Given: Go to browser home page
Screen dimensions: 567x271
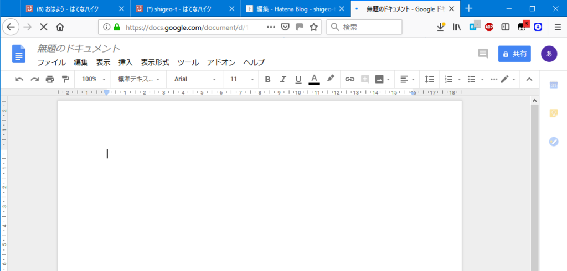Looking at the screenshot, I should [60, 27].
